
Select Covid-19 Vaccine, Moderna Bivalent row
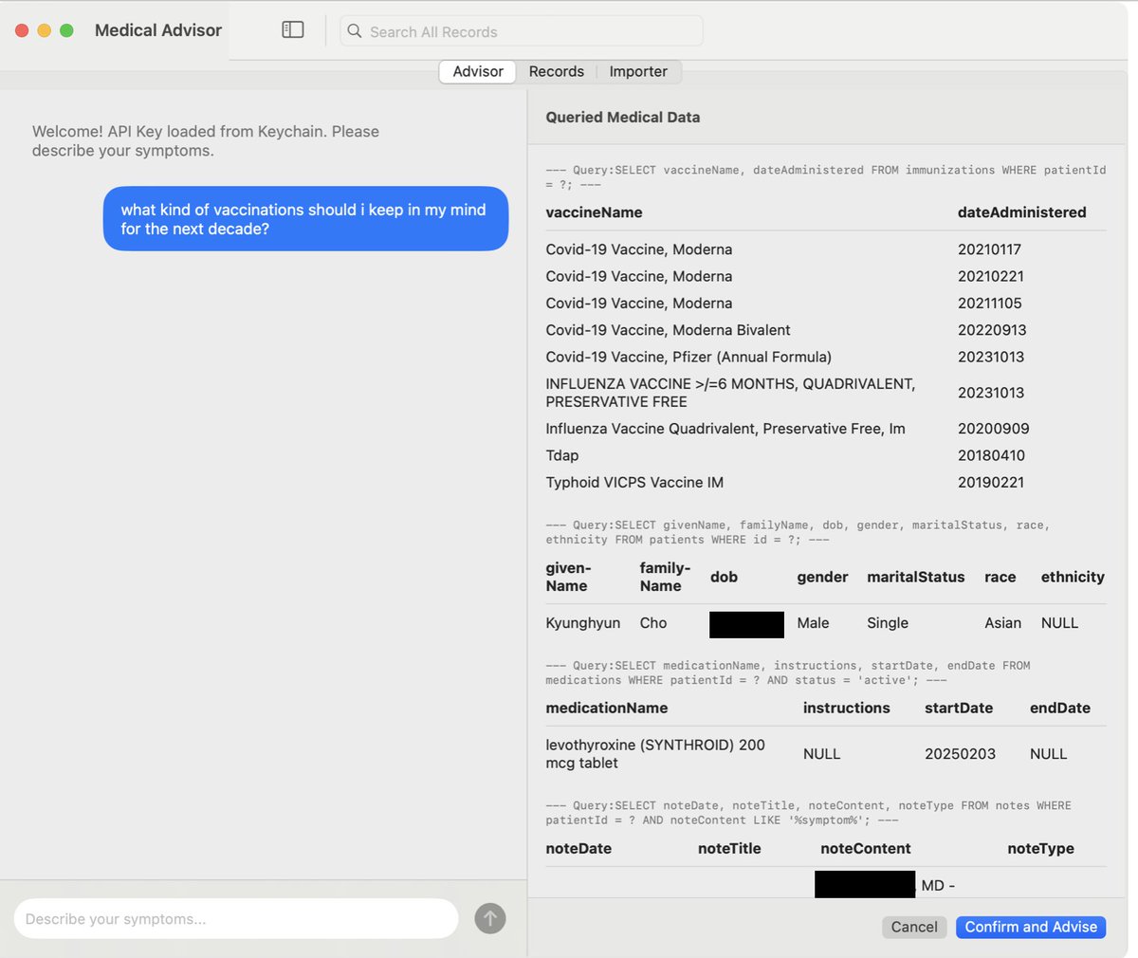click(825, 330)
